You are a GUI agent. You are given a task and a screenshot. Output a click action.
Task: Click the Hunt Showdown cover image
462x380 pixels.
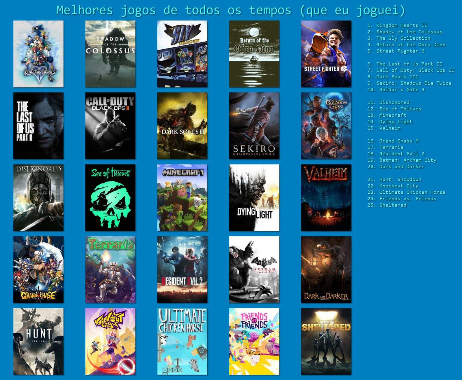(38, 342)
